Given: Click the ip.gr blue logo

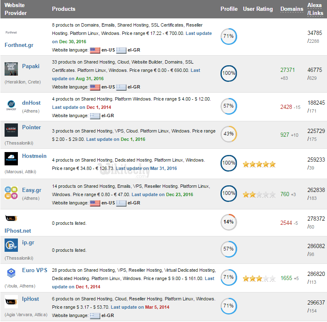Looking at the screenshot, I should click(x=11, y=245).
